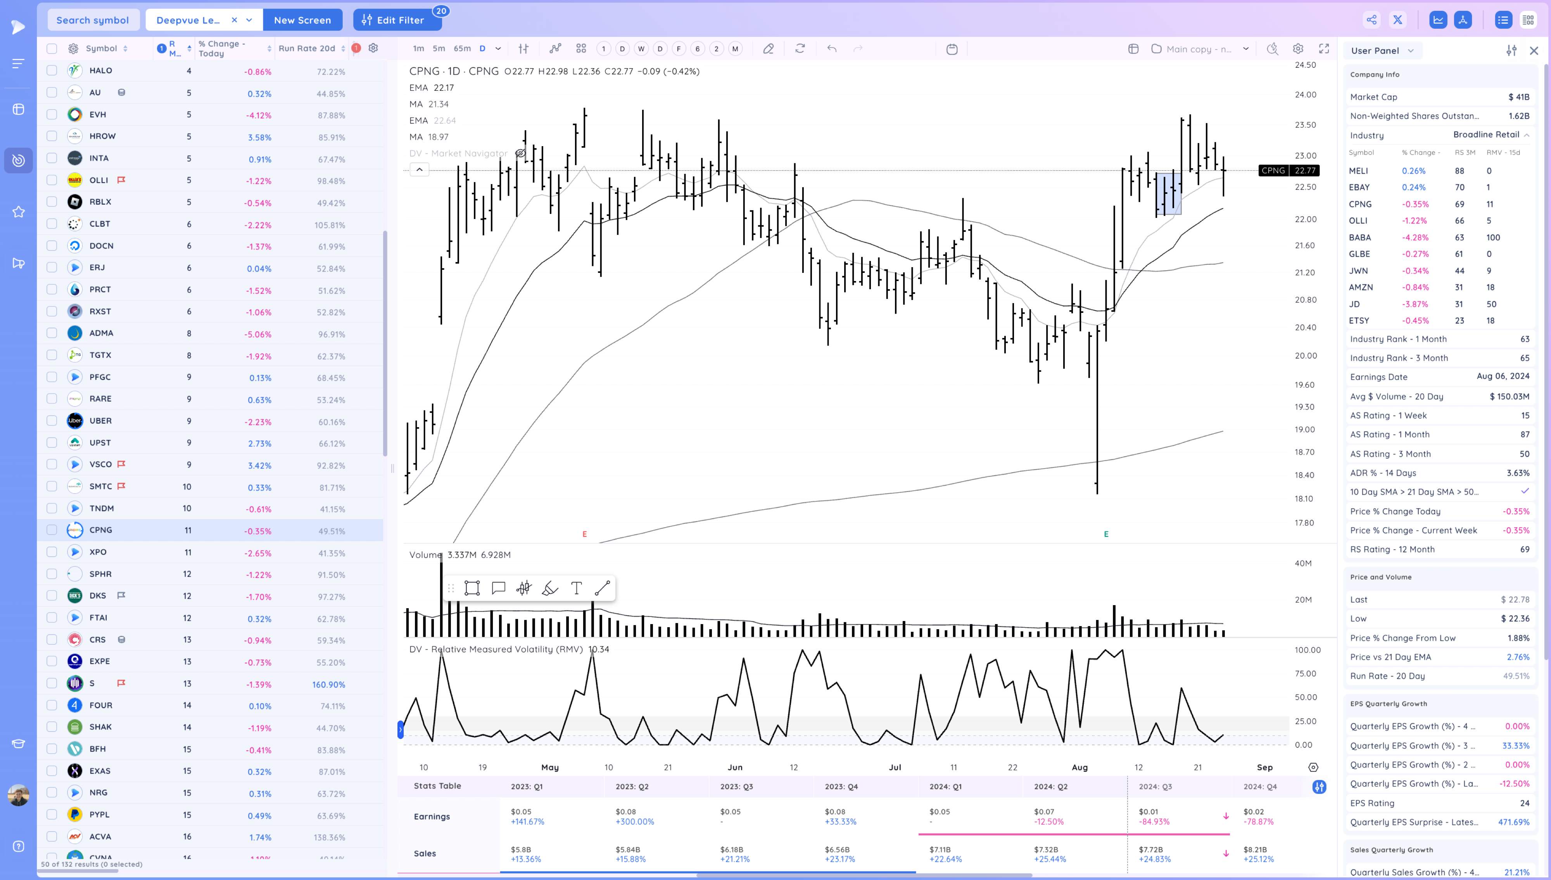Select the 5m timeframe
Viewport: 1551px width, 880px height.
[x=439, y=49]
